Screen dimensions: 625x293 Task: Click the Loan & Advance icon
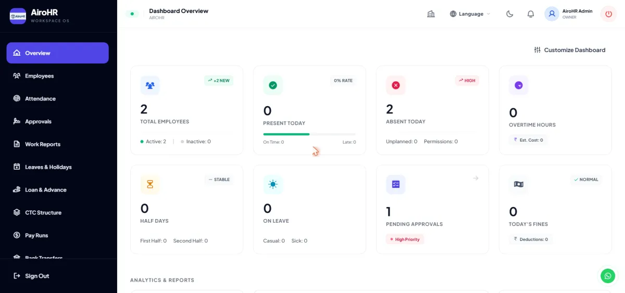(16, 190)
